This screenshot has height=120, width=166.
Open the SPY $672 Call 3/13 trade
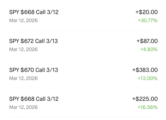[x=84, y=45]
